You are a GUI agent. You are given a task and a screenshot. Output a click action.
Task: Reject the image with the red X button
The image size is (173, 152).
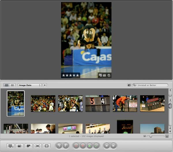click(x=76, y=146)
